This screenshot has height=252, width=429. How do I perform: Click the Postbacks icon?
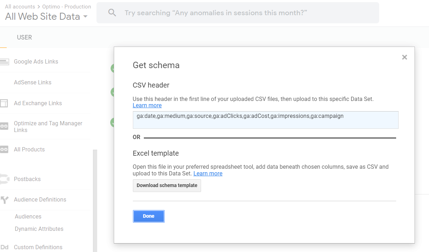point(4,179)
